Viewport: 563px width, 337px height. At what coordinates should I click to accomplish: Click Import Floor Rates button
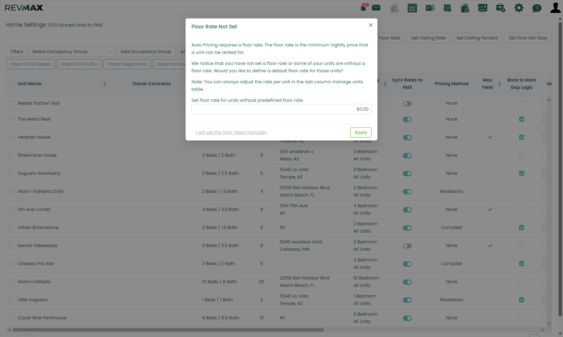(30, 64)
